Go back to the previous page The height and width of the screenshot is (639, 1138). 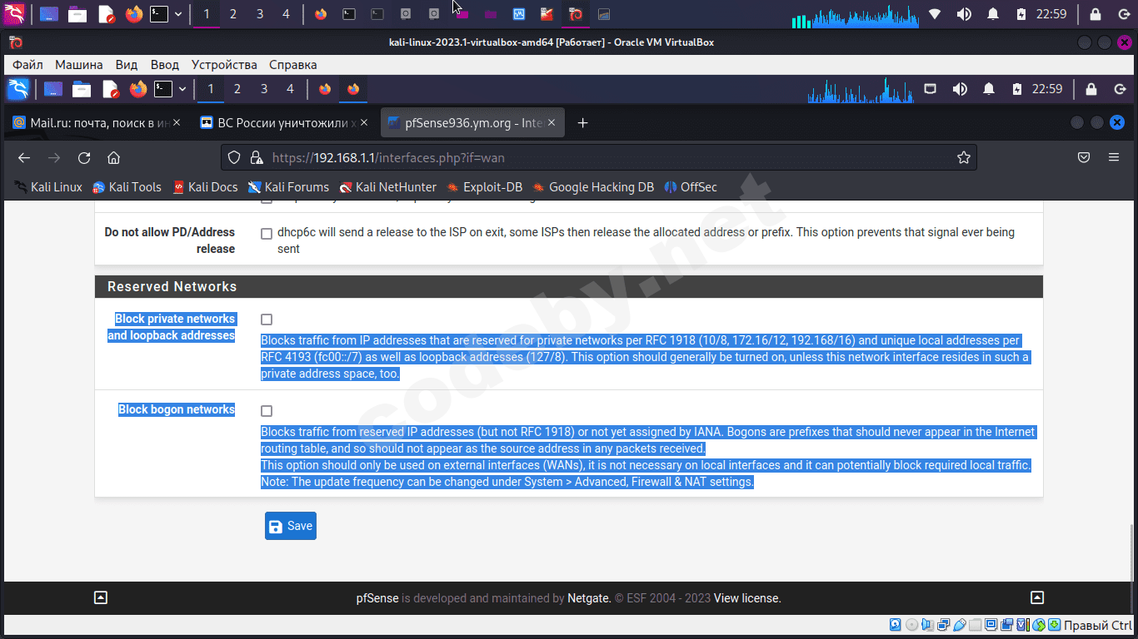coord(24,158)
